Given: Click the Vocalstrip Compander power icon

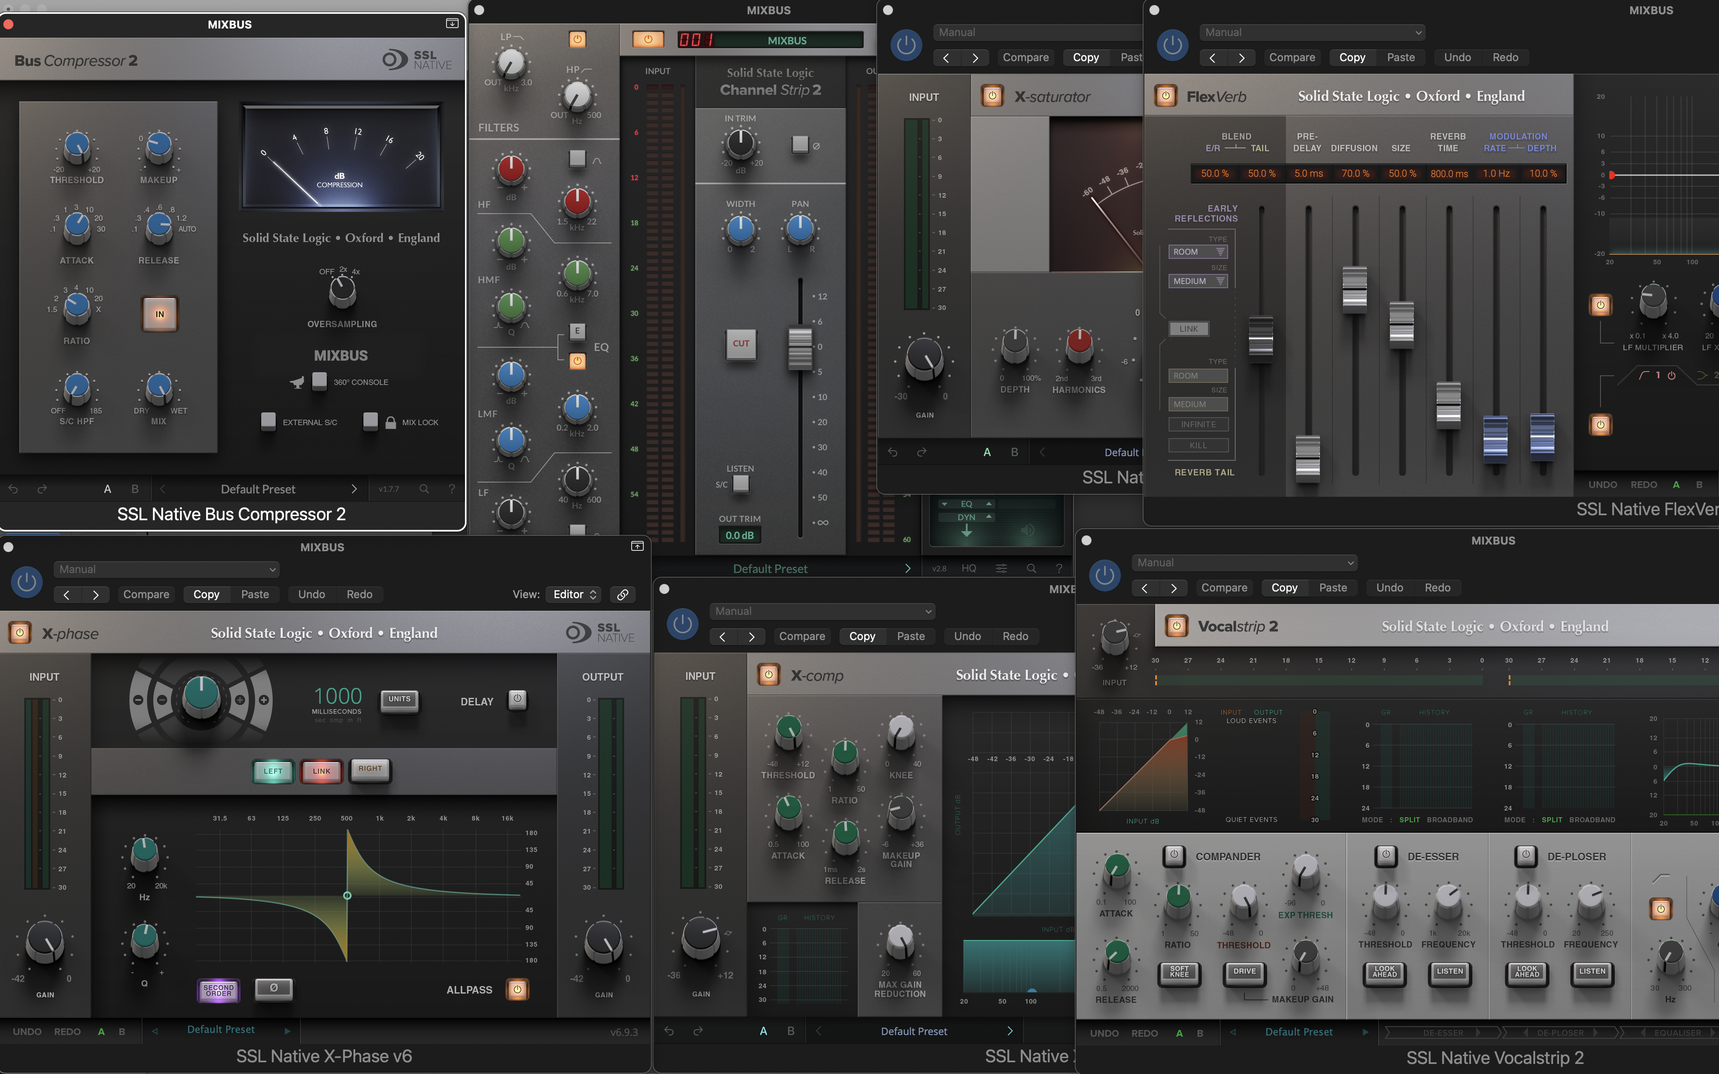Looking at the screenshot, I should [1174, 855].
